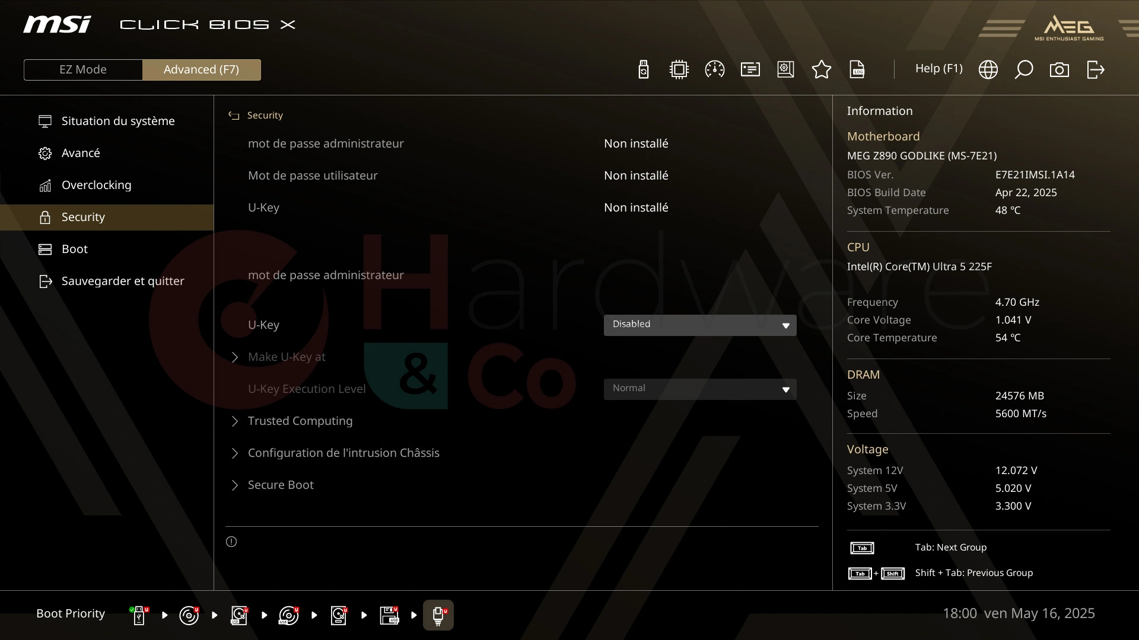1139x640 pixels.
Task: Take a screenshot with the camera icon
Action: coord(1060,70)
